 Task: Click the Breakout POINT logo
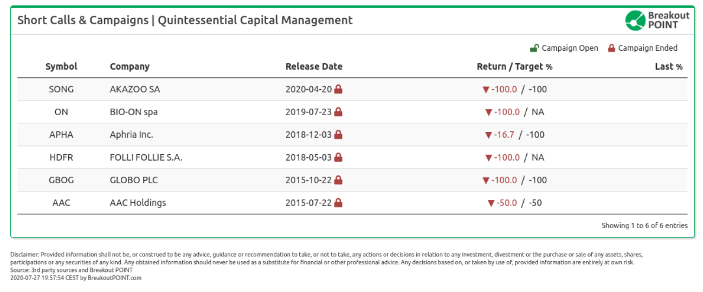(657, 20)
